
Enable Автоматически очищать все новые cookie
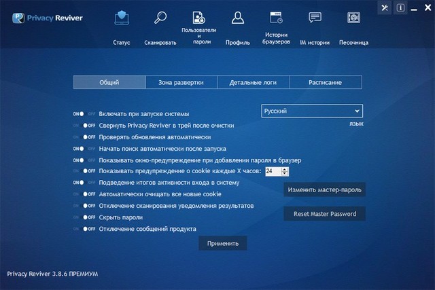tap(84, 194)
